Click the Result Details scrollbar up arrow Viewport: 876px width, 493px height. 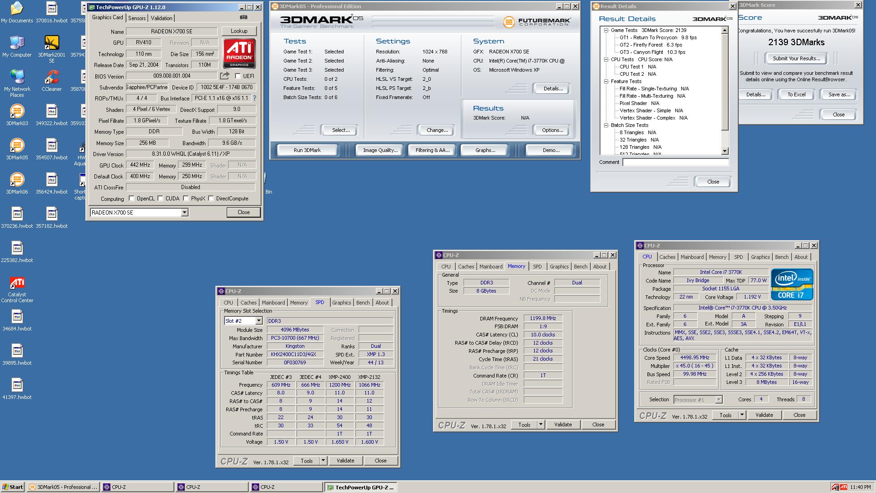click(x=725, y=31)
